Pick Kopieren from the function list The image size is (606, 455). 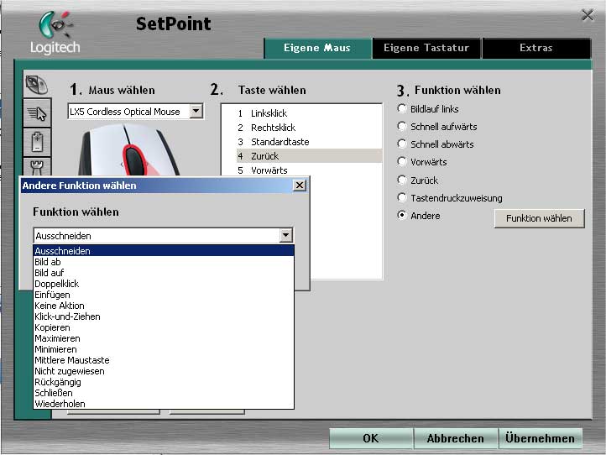pyautogui.click(x=164, y=327)
